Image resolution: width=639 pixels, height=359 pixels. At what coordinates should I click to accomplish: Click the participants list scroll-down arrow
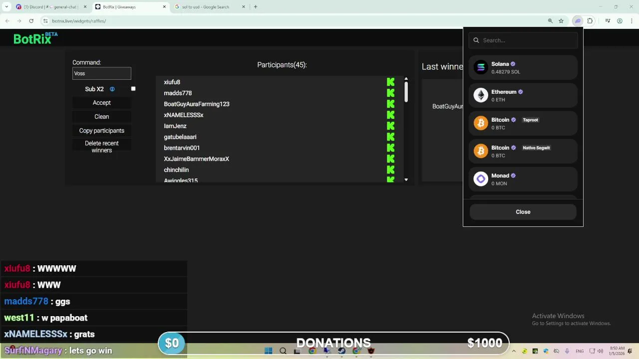pyautogui.click(x=406, y=179)
